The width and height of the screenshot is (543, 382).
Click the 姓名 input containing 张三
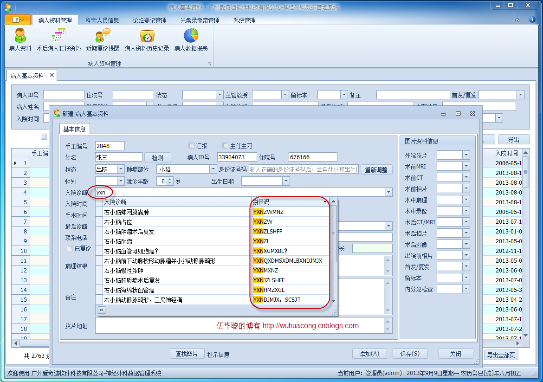[118, 157]
